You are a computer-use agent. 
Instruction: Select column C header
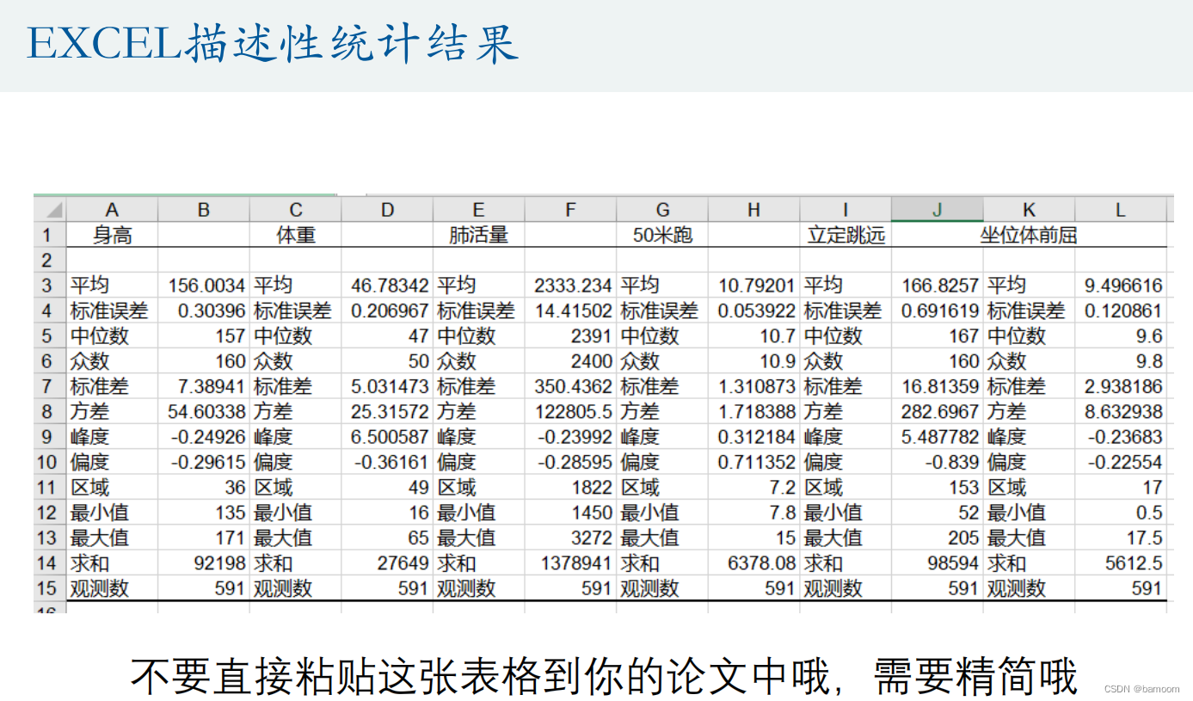[x=296, y=210]
